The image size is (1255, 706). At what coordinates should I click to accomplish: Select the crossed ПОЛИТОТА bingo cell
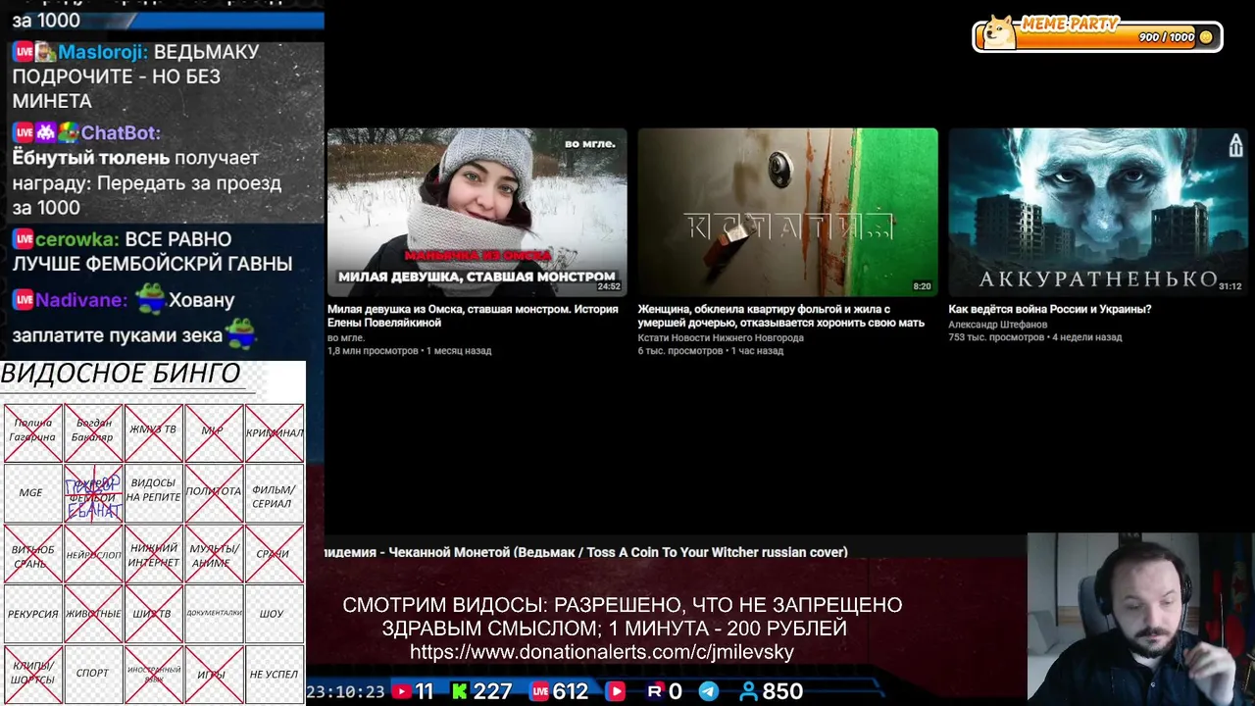tap(214, 492)
